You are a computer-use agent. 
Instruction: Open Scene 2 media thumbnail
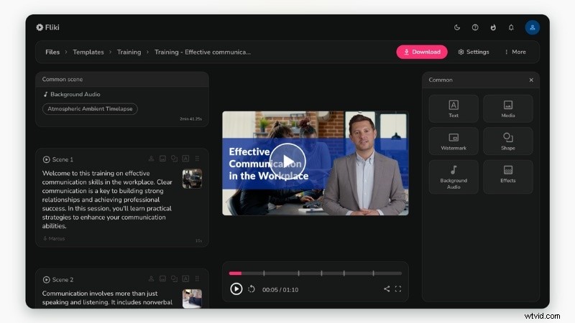pos(192,299)
